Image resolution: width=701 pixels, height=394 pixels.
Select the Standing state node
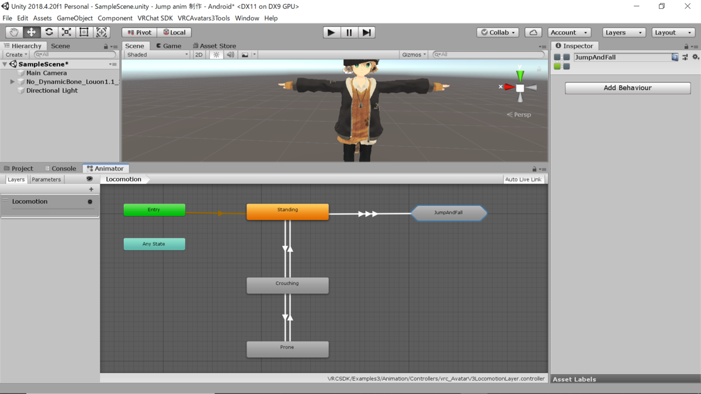(287, 211)
